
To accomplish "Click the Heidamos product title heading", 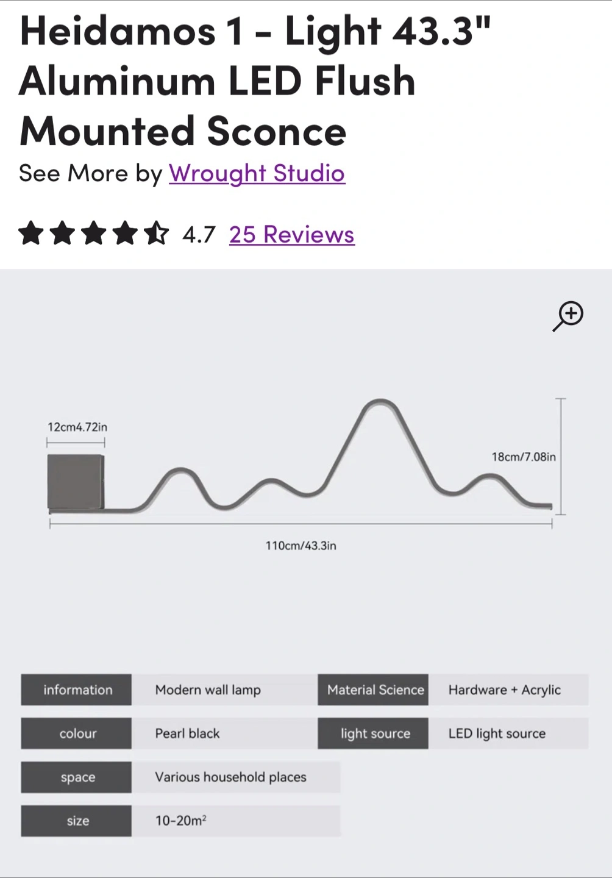I will tap(255, 81).
